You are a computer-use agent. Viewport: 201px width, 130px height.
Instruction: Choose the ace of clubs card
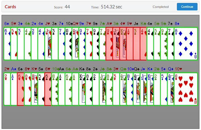(x=75, y=89)
